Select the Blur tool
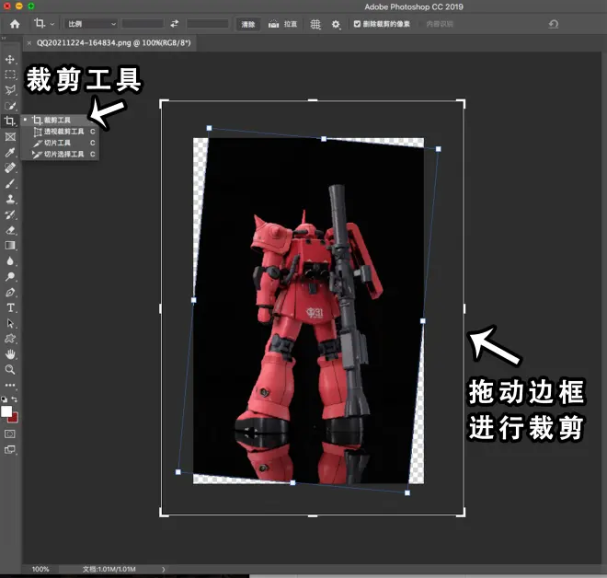The height and width of the screenshot is (578, 607). pyautogui.click(x=10, y=261)
